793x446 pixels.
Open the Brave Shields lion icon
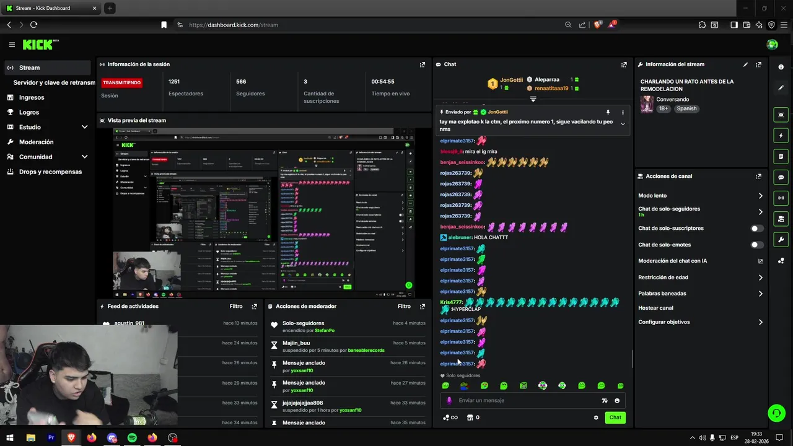pos(597,25)
